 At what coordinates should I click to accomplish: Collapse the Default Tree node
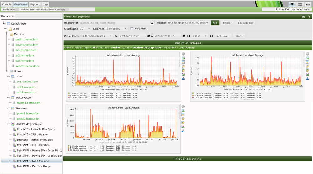[x=4, y=23]
